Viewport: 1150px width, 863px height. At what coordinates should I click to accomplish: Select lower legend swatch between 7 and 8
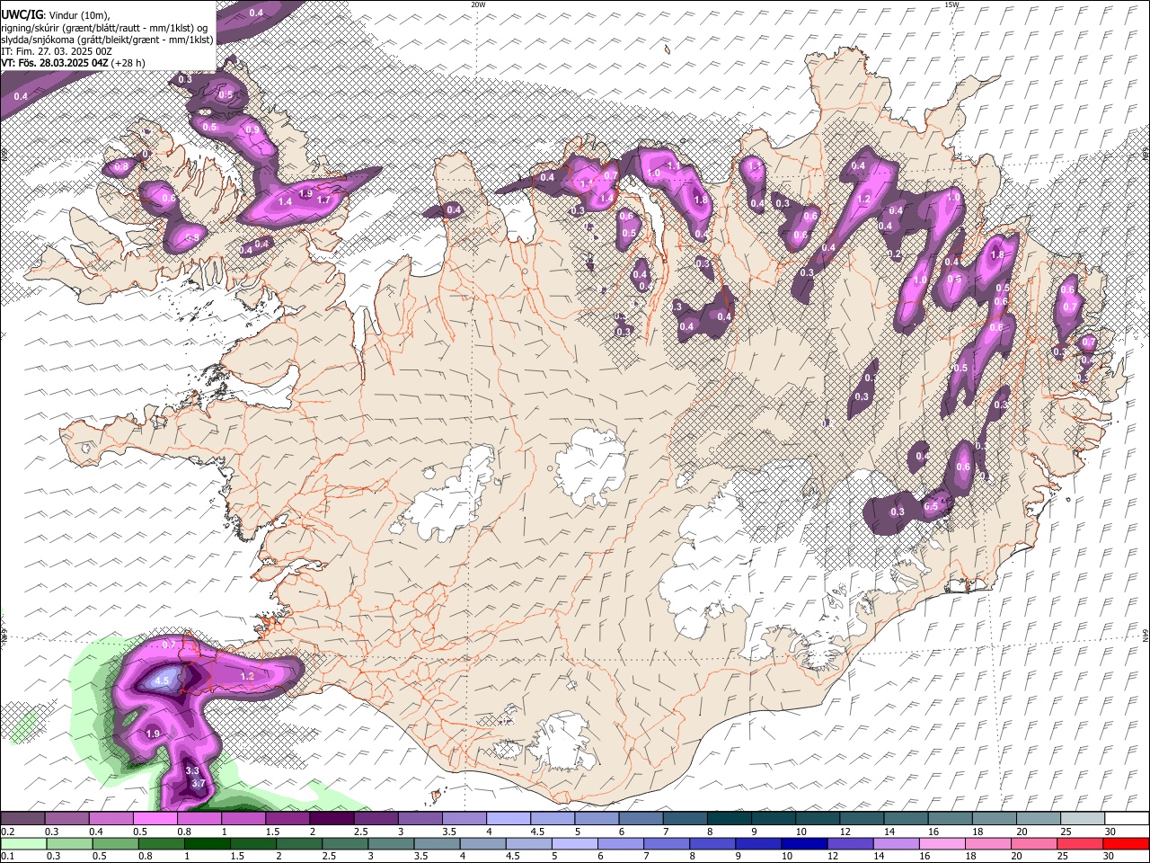coord(666,843)
